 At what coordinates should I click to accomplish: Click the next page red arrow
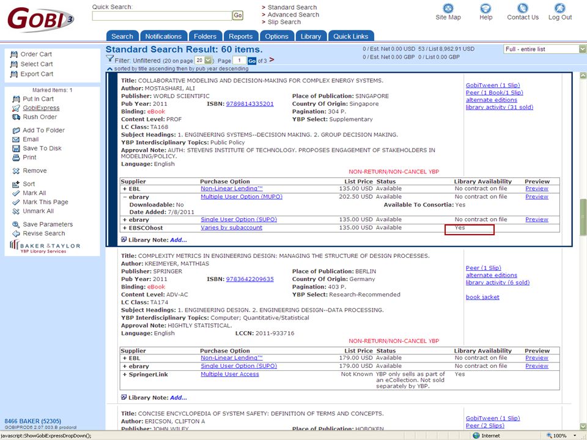(x=271, y=60)
